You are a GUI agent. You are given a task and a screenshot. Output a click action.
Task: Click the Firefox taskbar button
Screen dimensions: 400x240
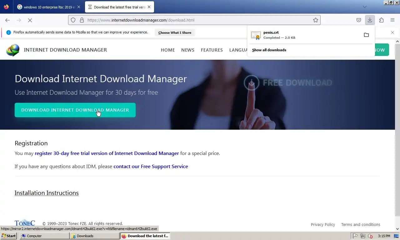(x=145, y=236)
